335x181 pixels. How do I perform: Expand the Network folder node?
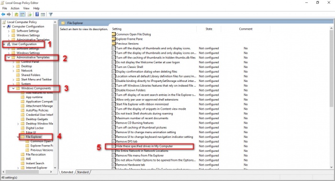[13, 70]
